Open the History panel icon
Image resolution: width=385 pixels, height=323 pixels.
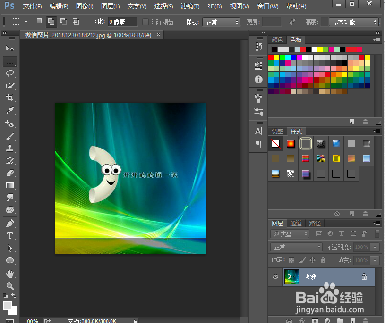pyautogui.click(x=258, y=47)
